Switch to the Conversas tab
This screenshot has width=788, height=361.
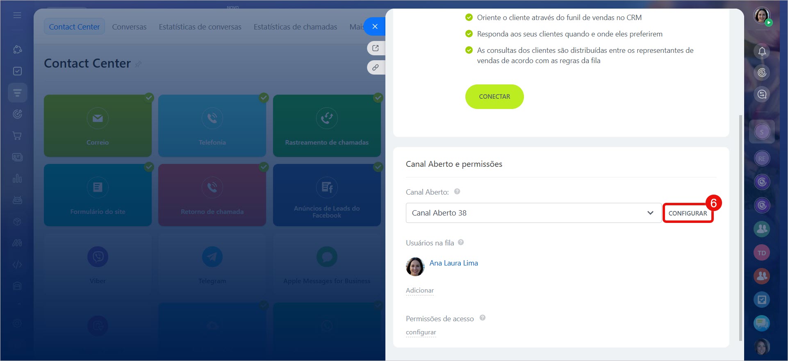click(129, 27)
